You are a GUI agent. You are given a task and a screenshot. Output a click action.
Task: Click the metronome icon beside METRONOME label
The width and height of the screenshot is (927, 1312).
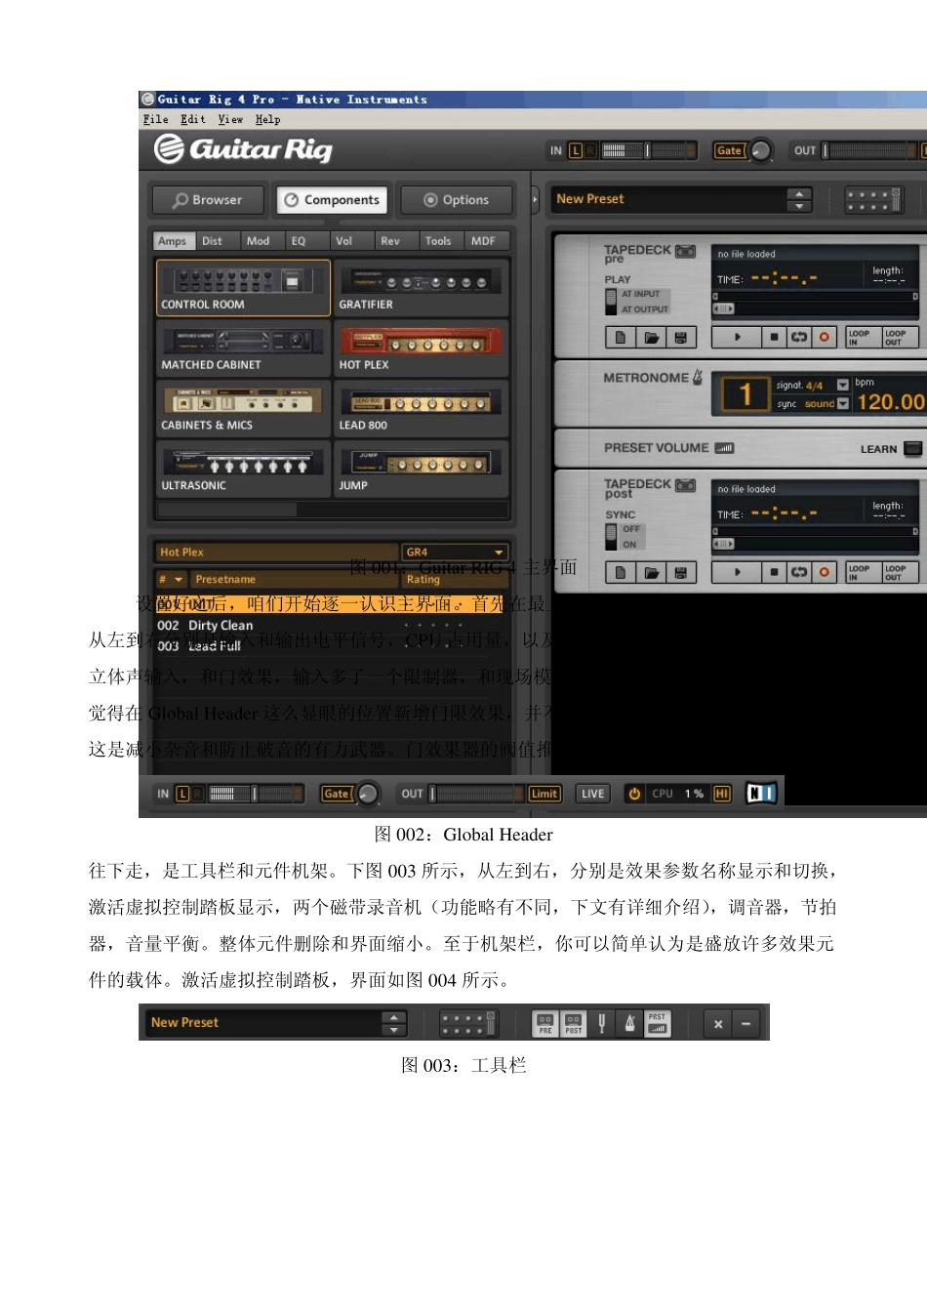coord(698,377)
